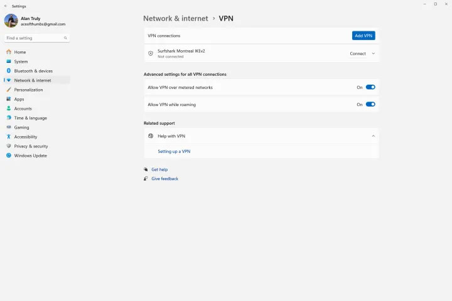
Task: Click the Get help link
Action: [x=159, y=170]
